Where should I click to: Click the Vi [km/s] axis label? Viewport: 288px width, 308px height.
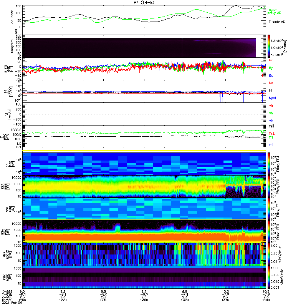[x=9, y=114]
